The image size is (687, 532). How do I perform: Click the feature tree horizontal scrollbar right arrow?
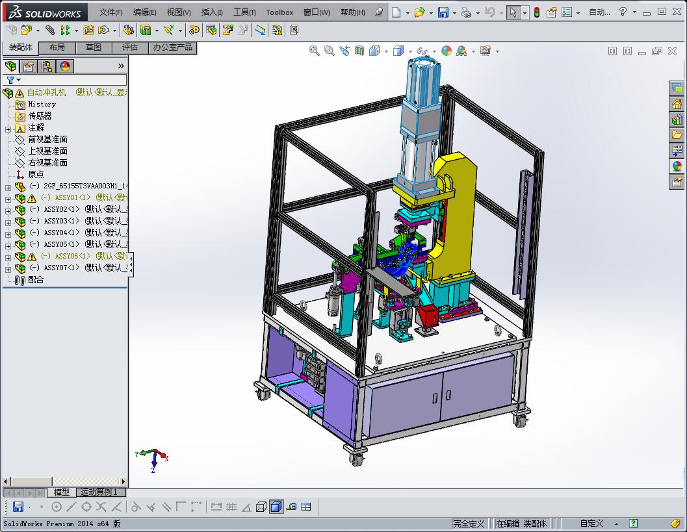pyautogui.click(x=123, y=481)
